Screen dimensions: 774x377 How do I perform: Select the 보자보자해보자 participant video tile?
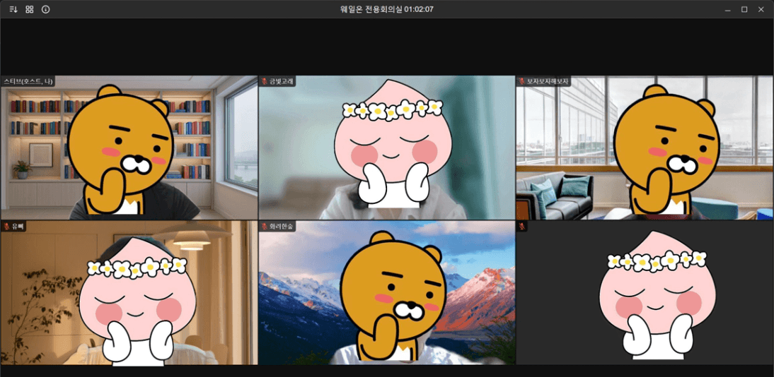pyautogui.click(x=645, y=148)
